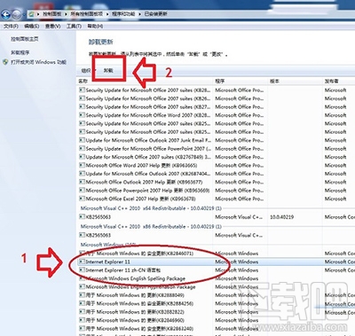This screenshot has height=336, width=355.
Task: Open the 编辑(E) menu
Action: [32, 27]
